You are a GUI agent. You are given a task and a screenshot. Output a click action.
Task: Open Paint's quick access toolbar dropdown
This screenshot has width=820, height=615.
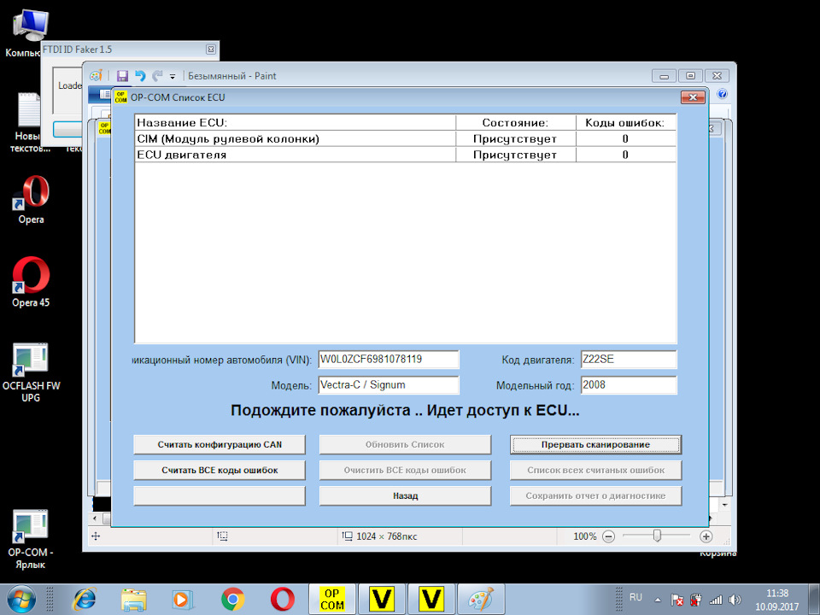(173, 76)
